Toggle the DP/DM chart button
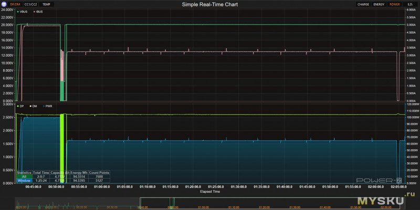The height and width of the screenshot is (210, 420). [x=15, y=4]
